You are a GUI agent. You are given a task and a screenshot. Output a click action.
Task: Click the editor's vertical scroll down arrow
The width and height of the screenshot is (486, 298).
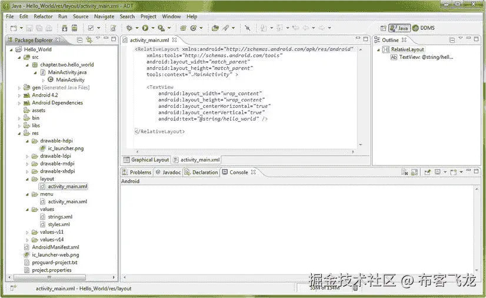(361, 144)
